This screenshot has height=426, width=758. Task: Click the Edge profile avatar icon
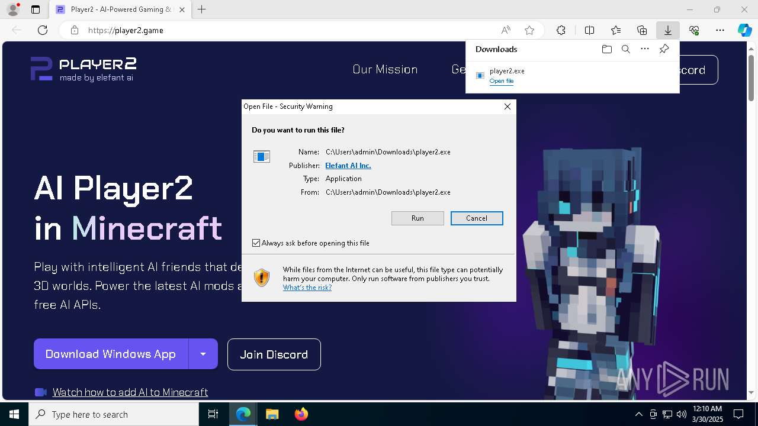tap(12, 9)
